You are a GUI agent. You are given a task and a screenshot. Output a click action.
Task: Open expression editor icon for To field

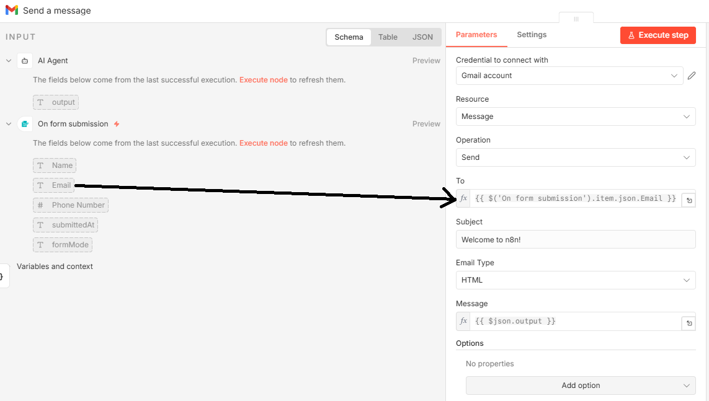[x=688, y=200]
